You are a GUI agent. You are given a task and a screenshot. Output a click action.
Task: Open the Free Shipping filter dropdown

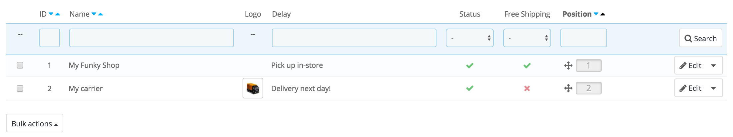(x=527, y=38)
